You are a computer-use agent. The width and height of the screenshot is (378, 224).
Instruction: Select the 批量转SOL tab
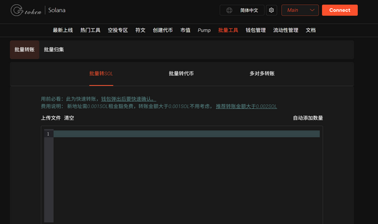click(x=101, y=73)
